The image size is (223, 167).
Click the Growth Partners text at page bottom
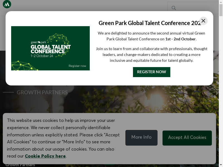pos(20,165)
